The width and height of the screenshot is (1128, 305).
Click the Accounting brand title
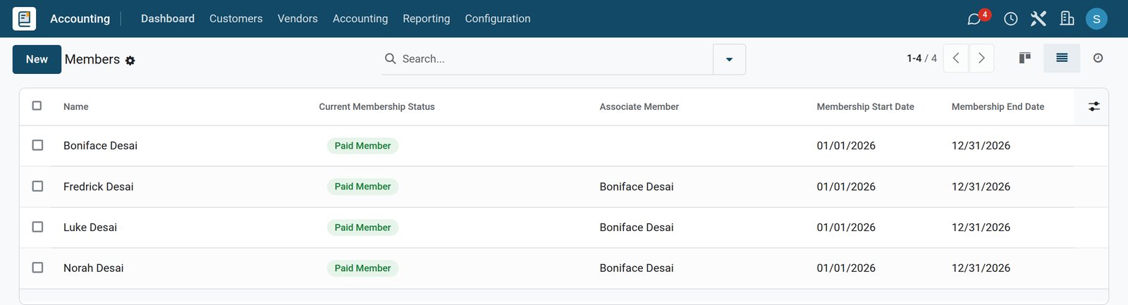point(80,18)
